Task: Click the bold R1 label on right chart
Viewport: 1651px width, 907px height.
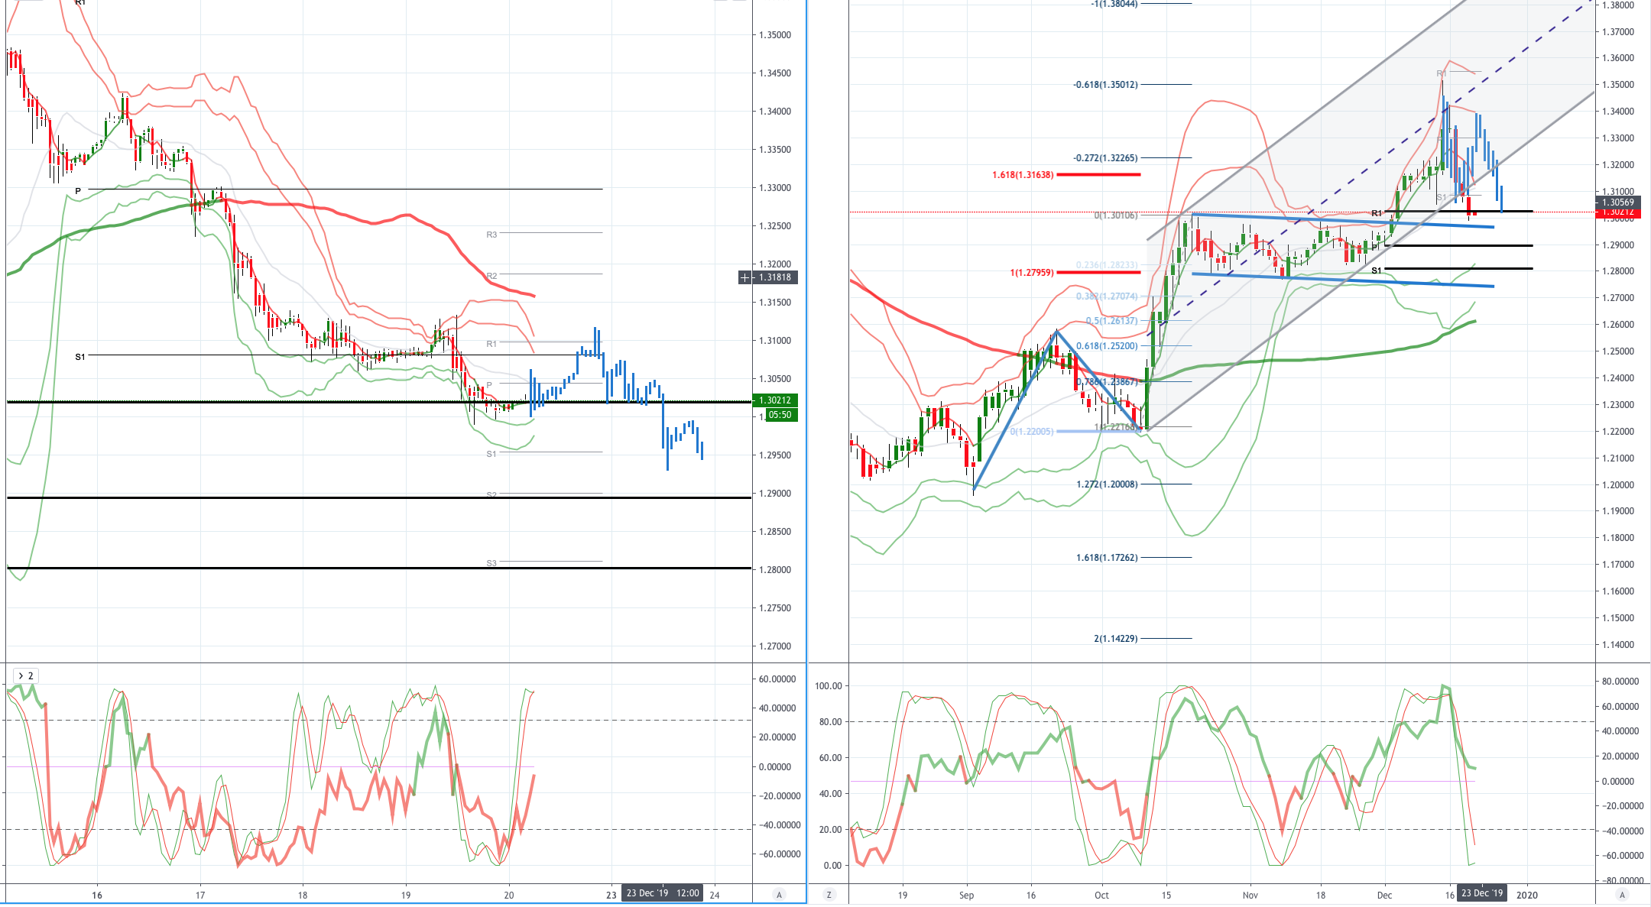Action: click(x=1377, y=213)
